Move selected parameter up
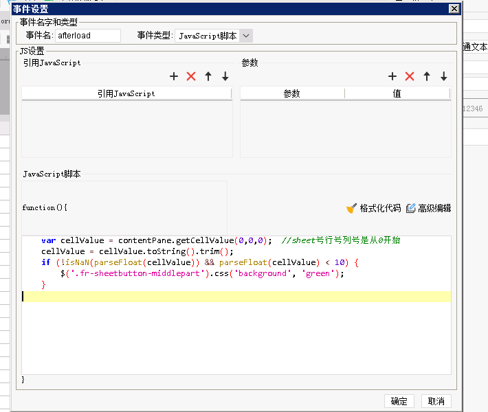The width and height of the screenshot is (488, 412). coord(427,76)
